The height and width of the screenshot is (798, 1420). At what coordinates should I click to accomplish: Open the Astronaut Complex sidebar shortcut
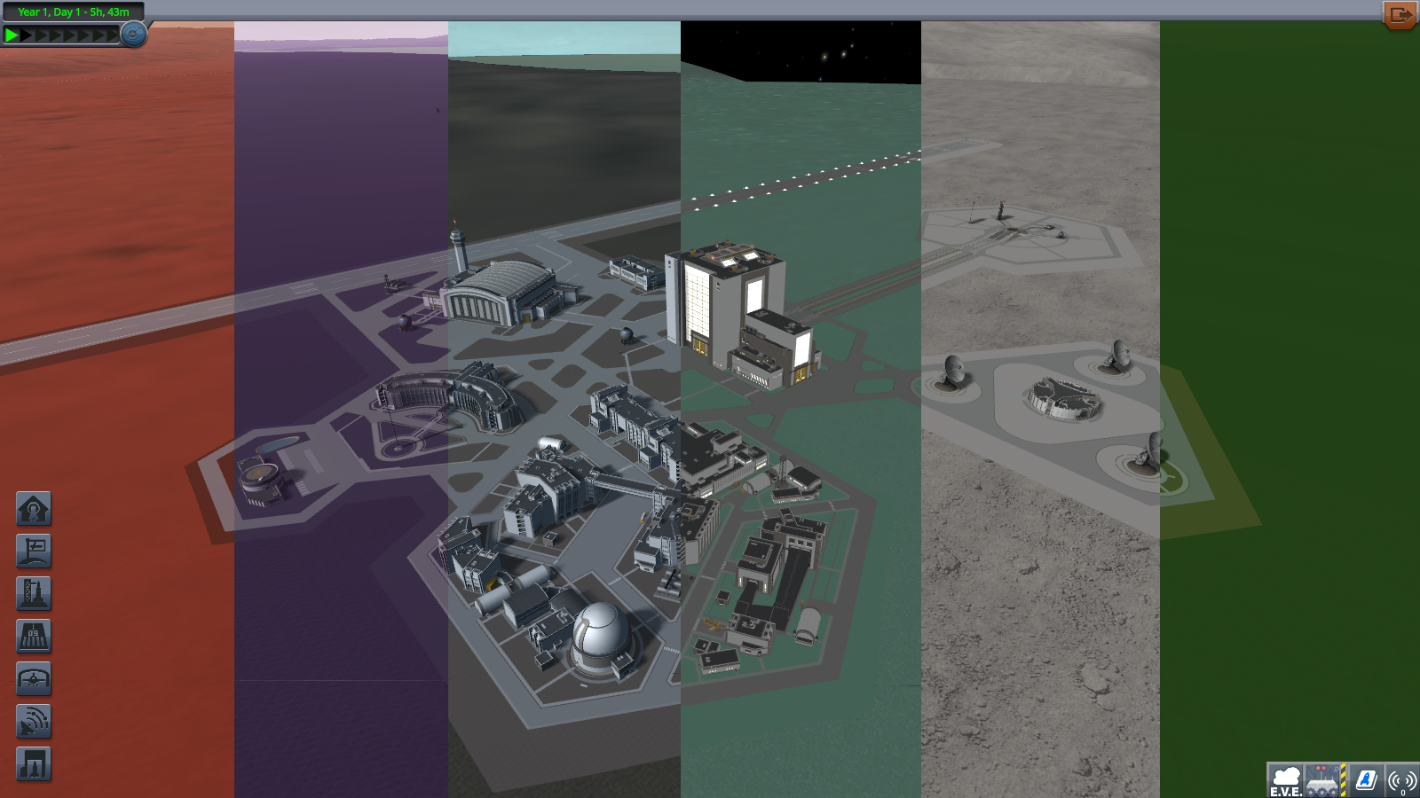[x=34, y=509]
